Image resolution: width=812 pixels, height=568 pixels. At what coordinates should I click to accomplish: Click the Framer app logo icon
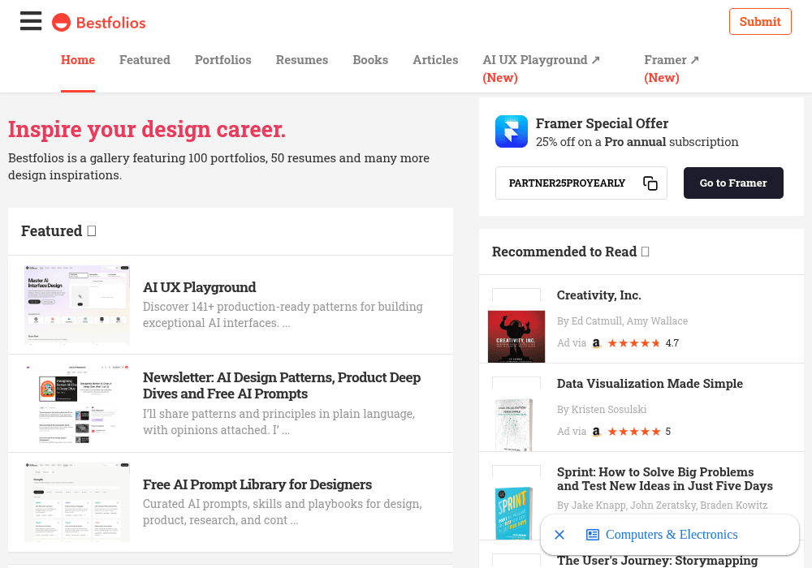click(x=511, y=131)
